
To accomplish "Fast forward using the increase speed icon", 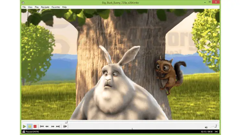I will 53,126.
